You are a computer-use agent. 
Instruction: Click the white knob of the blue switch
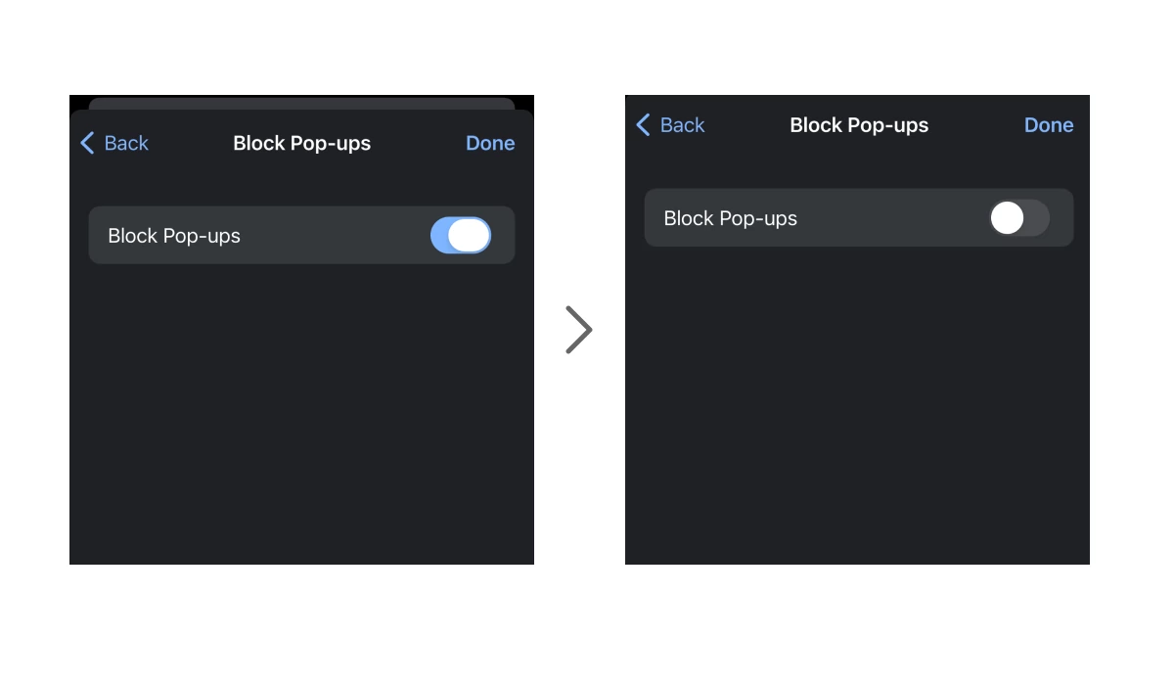(x=470, y=236)
